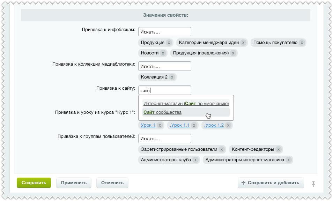The height and width of the screenshot is (201, 333).
Task: Click the green "Сохранить" button
Action: pyautogui.click(x=34, y=183)
